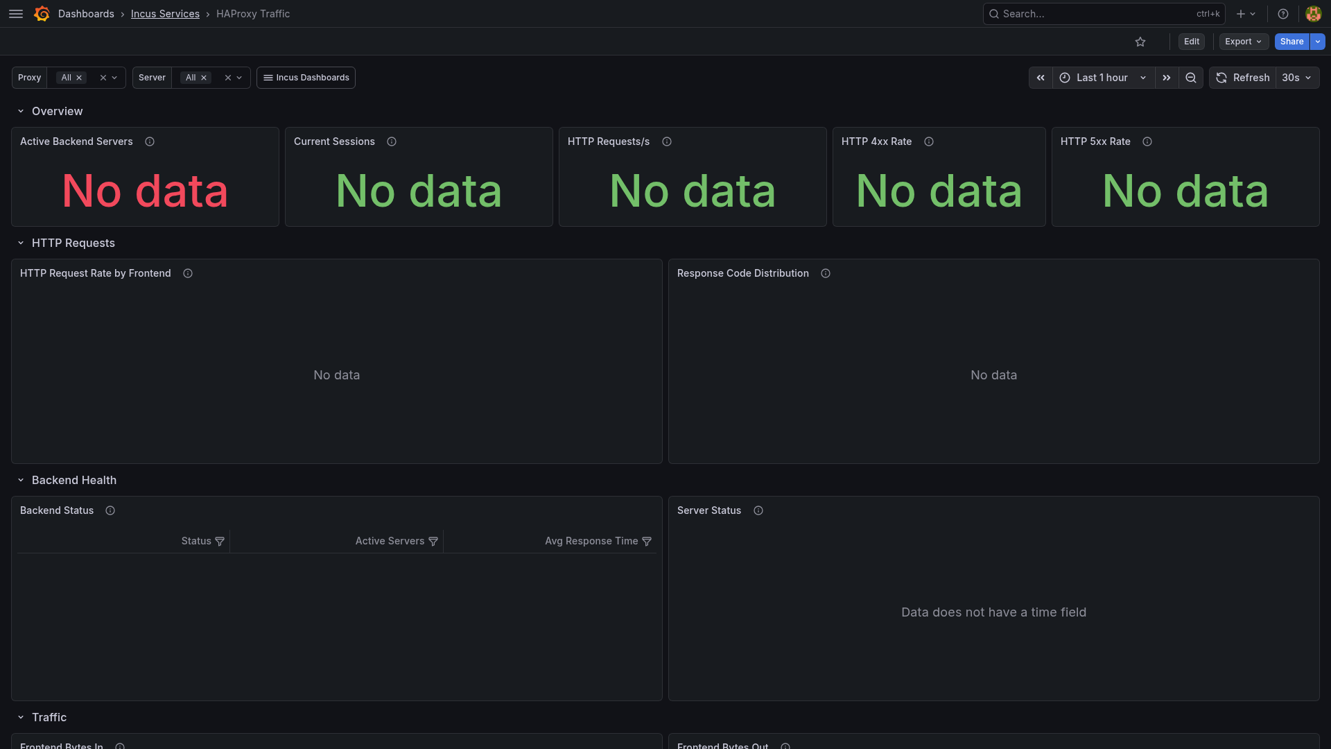Show info for Active Backend Servers panel
This screenshot has width=1331, height=749.
click(150, 141)
